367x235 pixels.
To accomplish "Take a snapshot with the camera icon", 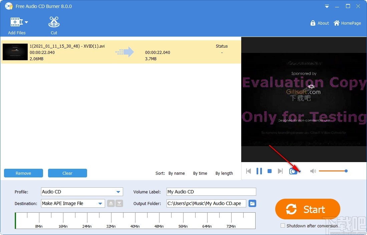I will [x=293, y=171].
